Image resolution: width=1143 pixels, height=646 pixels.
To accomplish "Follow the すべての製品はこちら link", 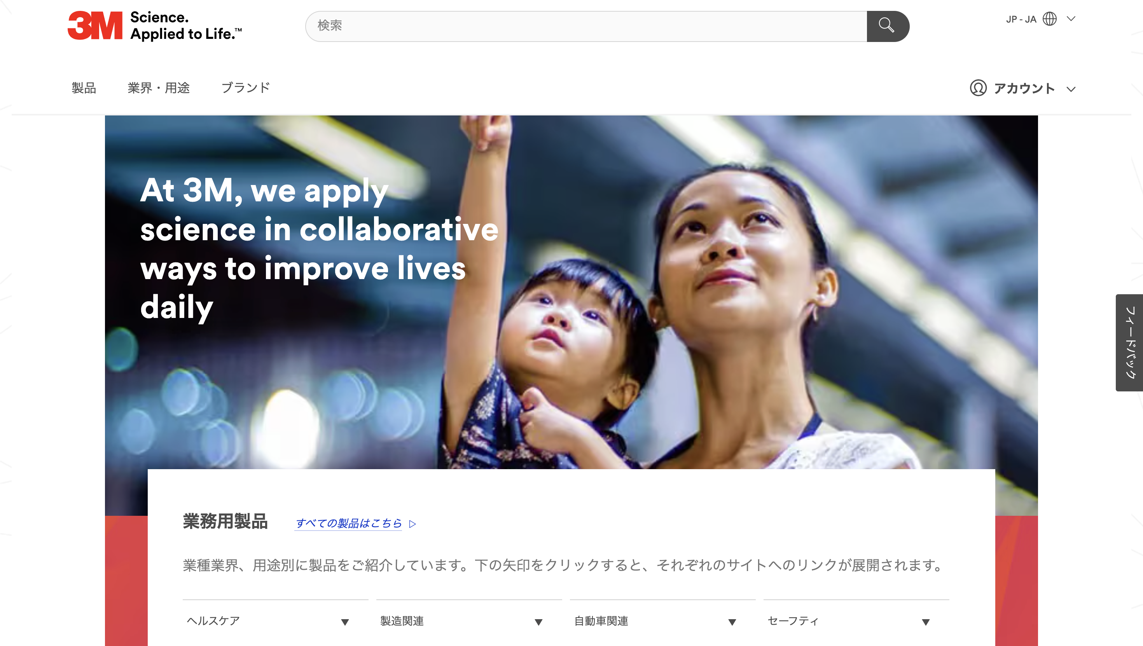I will tap(348, 524).
